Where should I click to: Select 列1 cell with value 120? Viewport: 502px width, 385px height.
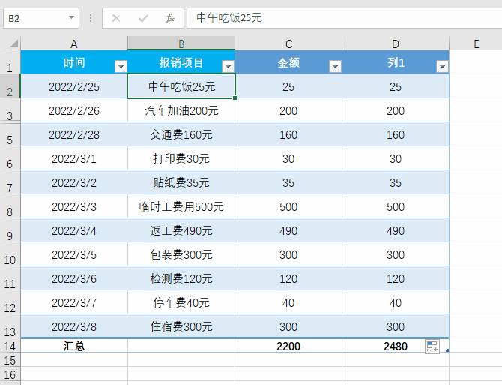pyautogui.click(x=396, y=278)
